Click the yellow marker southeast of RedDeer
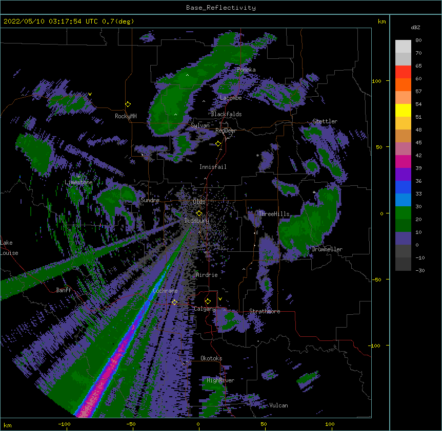This screenshot has height=431, width=442. point(218,144)
